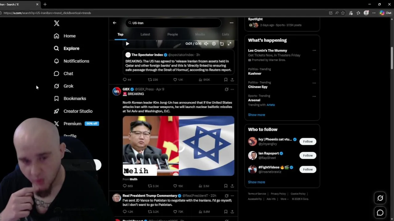The width and height of the screenshot is (394, 221).
Task: Open Grok explain on GBX post
Action: (x=227, y=89)
